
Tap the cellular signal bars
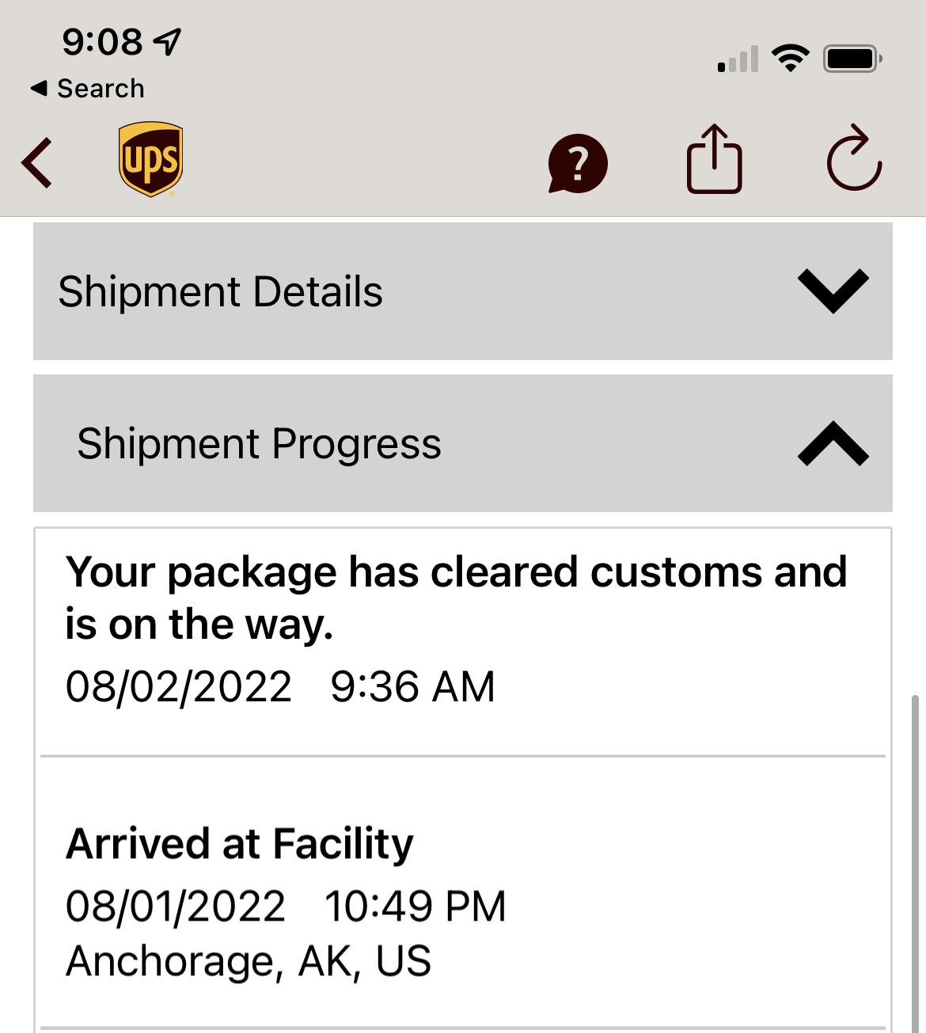click(x=738, y=59)
